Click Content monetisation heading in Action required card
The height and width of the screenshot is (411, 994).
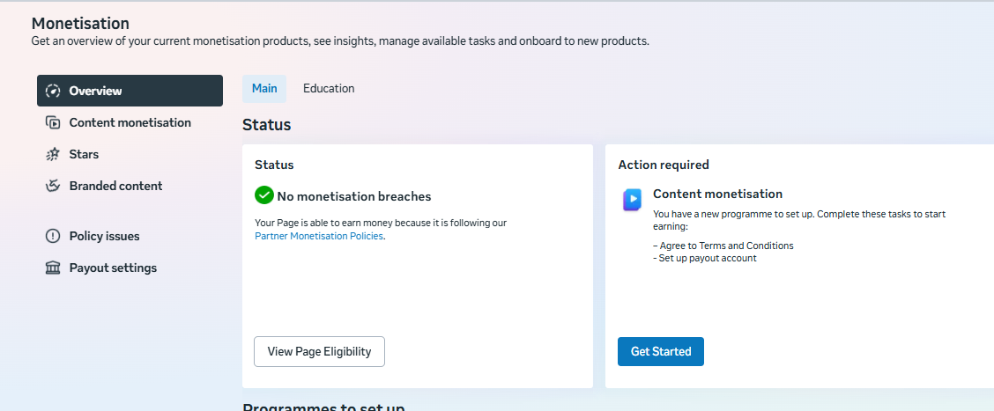(717, 194)
